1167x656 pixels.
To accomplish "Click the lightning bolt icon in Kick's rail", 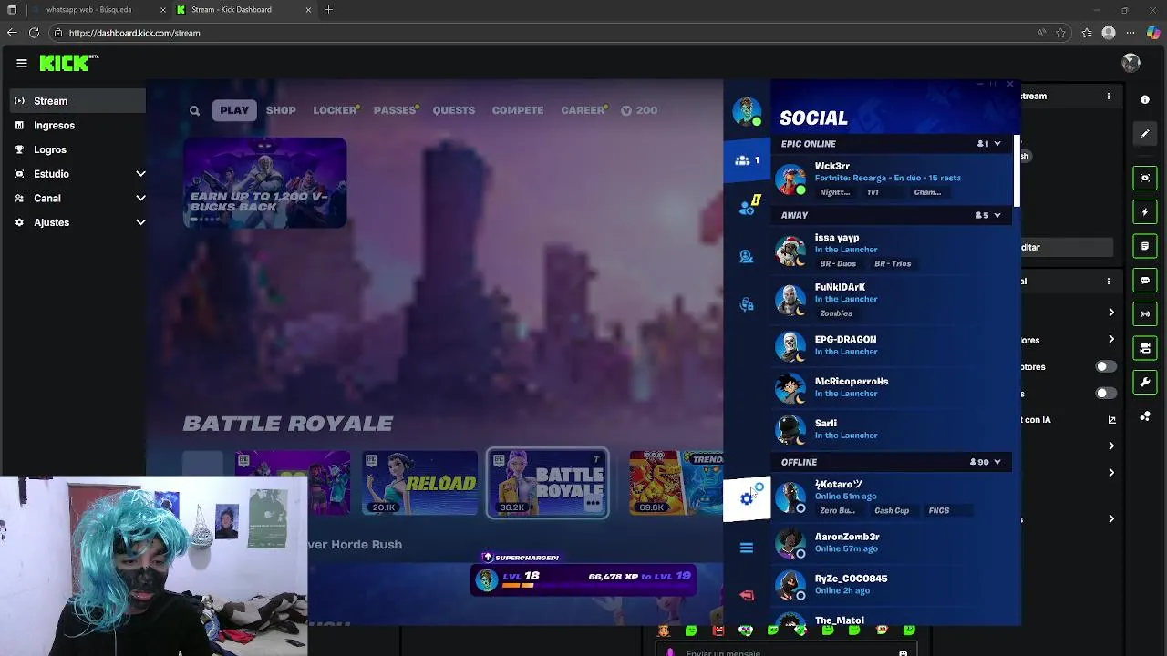I will pos(1145,212).
